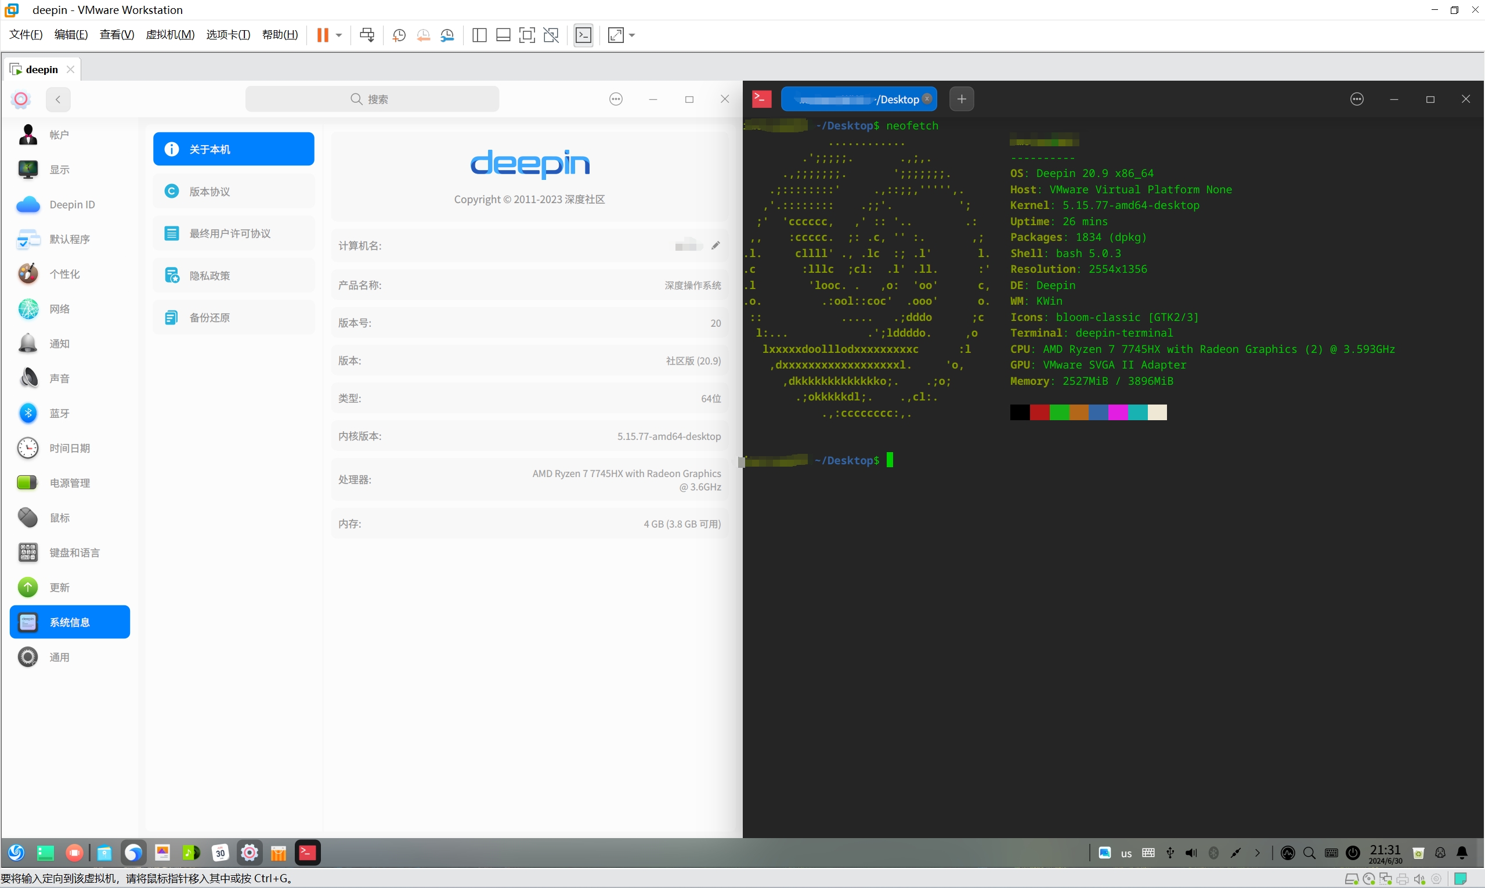
Task: Open the 帮助(H) menu
Action: click(280, 34)
